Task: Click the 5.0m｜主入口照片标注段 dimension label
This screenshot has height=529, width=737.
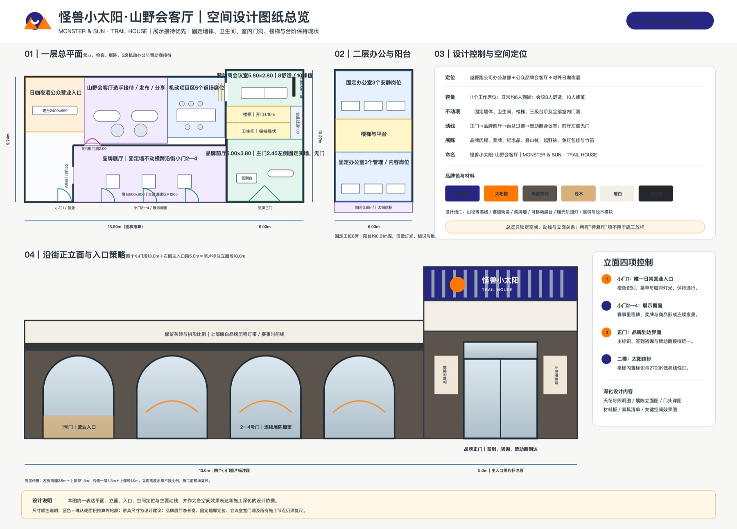Action: click(x=500, y=470)
